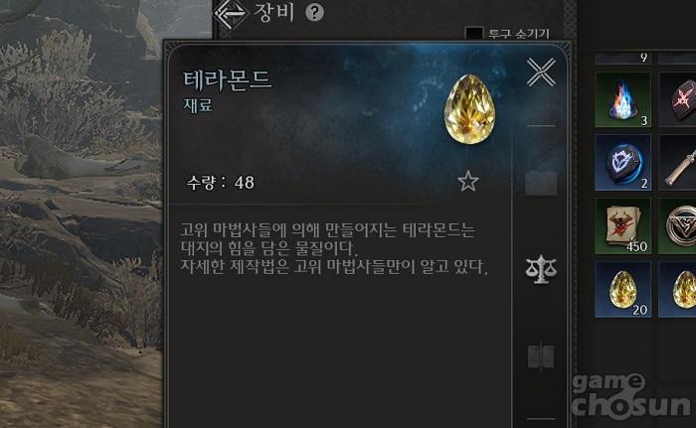Select the wooden staff item in inventory
The height and width of the screenshot is (428, 696).
tap(677, 163)
